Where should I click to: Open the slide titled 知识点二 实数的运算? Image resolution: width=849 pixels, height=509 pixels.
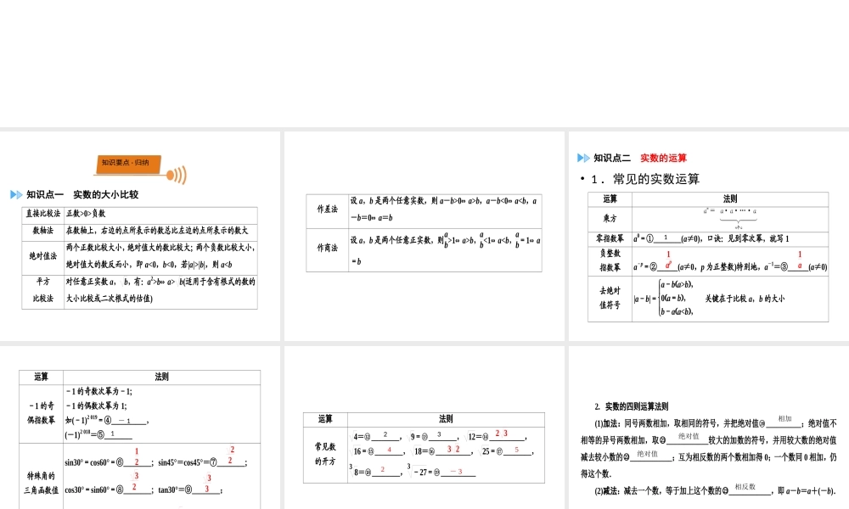(x=709, y=237)
